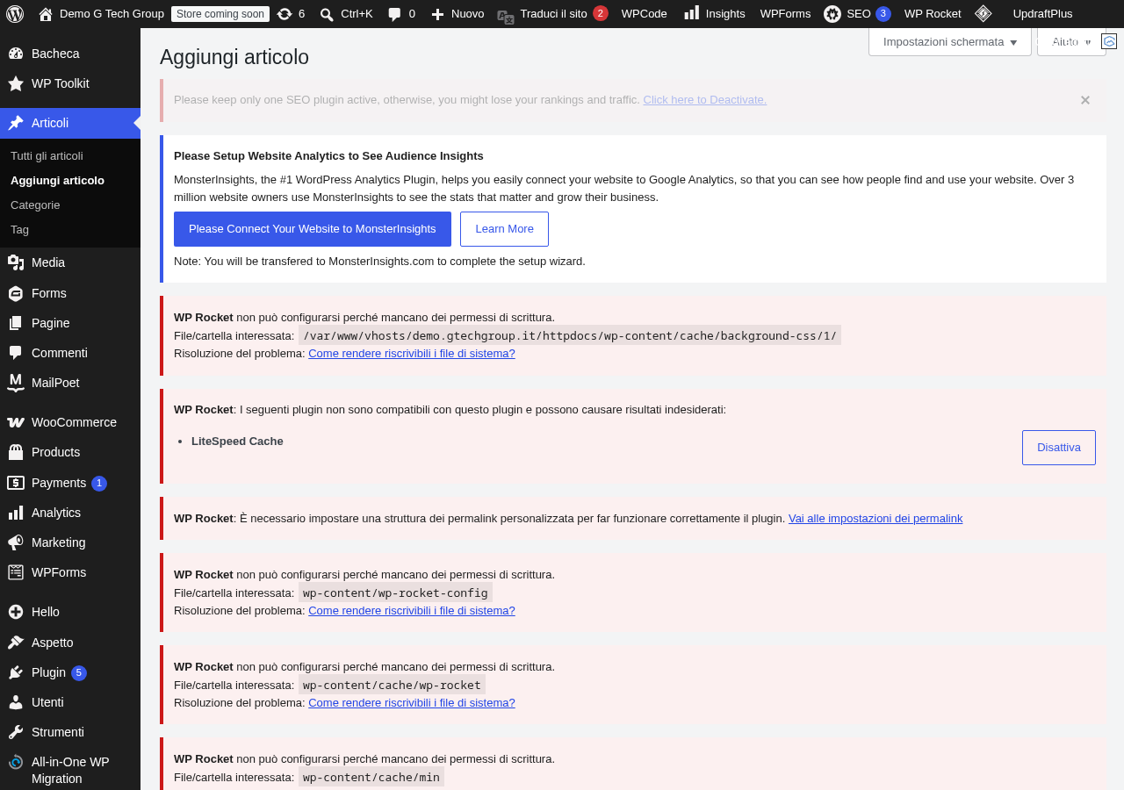Screen dimensions: 1124x790
Task: Click the Products box icon
Action: (x=16, y=452)
